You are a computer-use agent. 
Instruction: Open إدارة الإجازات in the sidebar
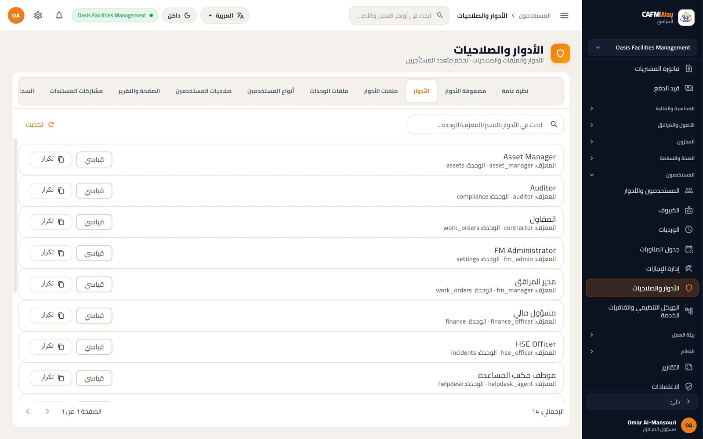tap(642, 269)
